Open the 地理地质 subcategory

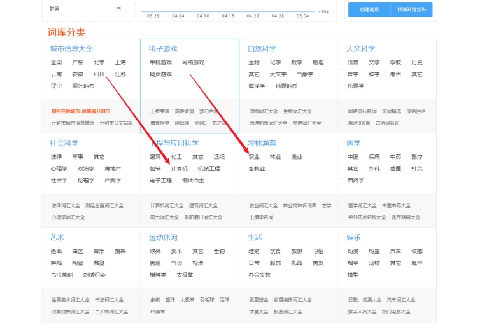[286, 86]
